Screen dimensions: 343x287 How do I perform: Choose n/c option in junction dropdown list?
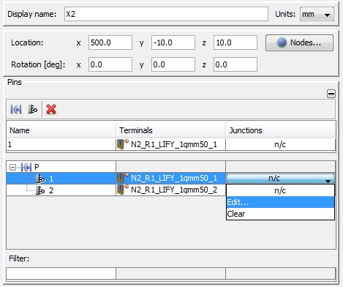point(280,190)
